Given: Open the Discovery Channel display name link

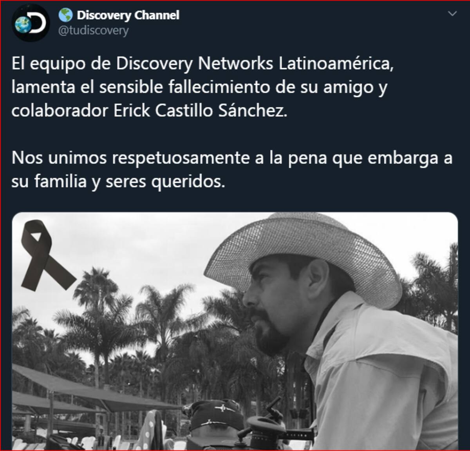Looking at the screenshot, I should pos(128,15).
